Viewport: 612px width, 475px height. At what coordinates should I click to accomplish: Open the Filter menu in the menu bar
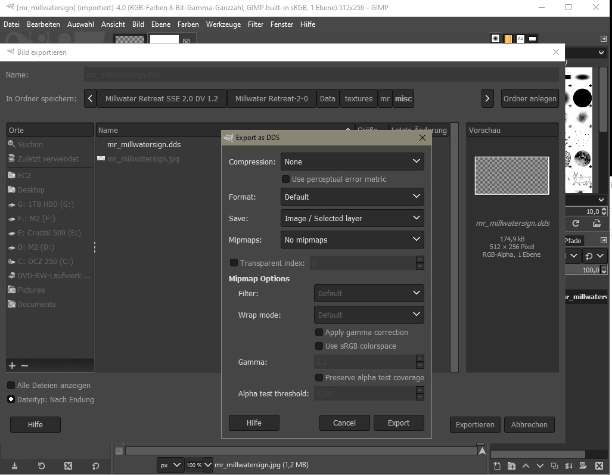[x=255, y=24]
